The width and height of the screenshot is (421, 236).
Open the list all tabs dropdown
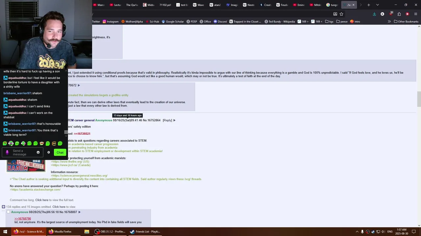click(377, 5)
